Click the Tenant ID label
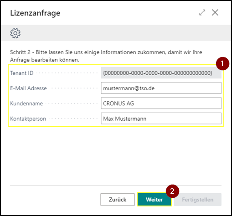 point(22,73)
